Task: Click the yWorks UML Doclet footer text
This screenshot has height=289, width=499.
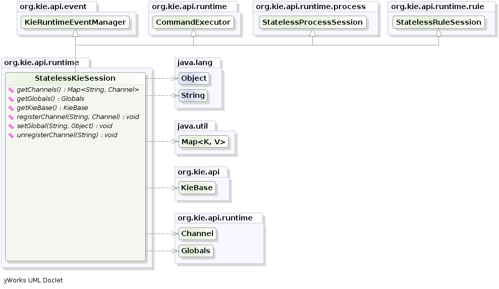Action: pyautogui.click(x=33, y=280)
